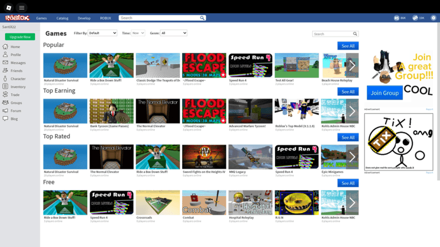Click the Character icon in the sidebar
The width and height of the screenshot is (440, 247).
(x=5, y=79)
